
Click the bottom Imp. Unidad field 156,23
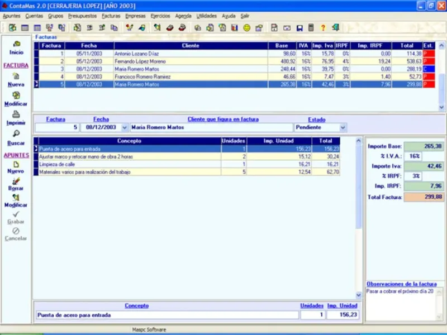tap(343, 315)
